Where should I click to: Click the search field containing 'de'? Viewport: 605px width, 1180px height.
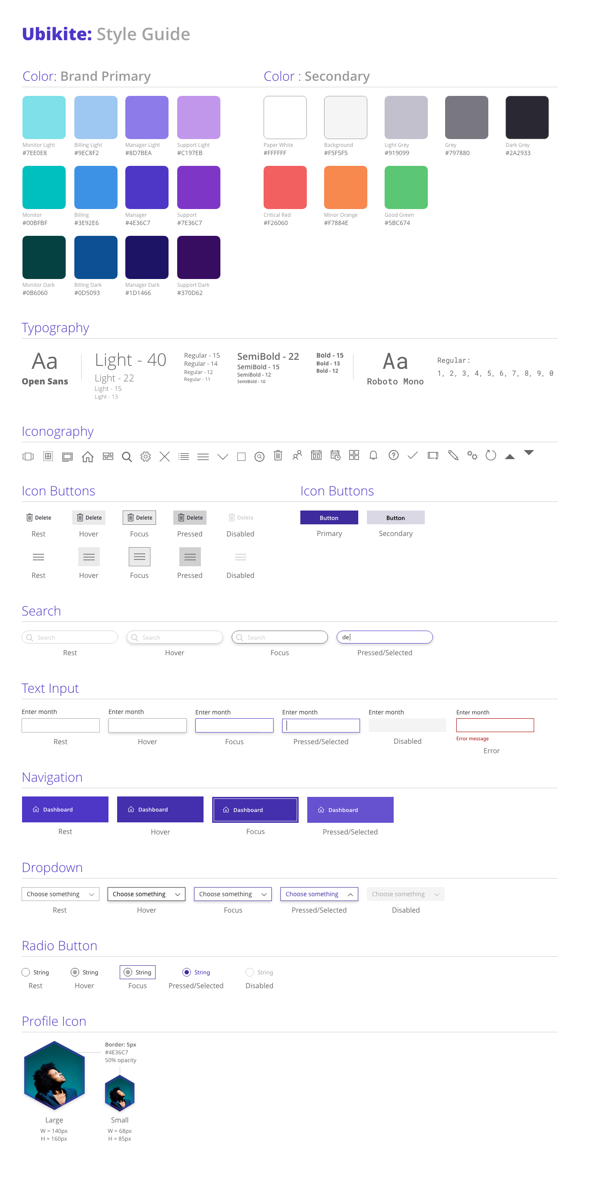pyautogui.click(x=385, y=637)
